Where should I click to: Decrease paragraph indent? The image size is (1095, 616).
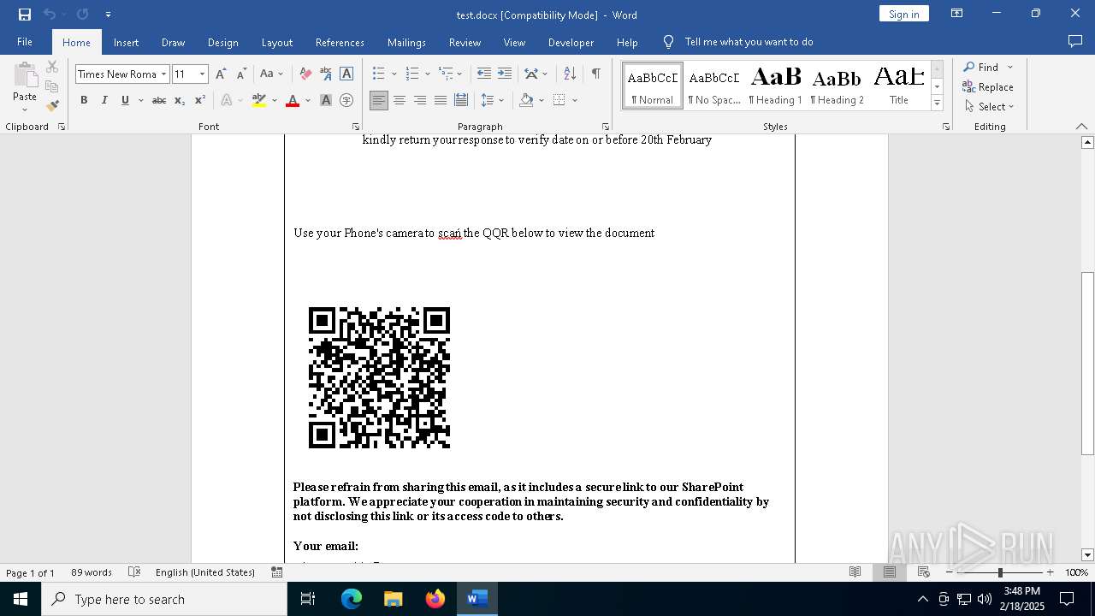(484, 74)
